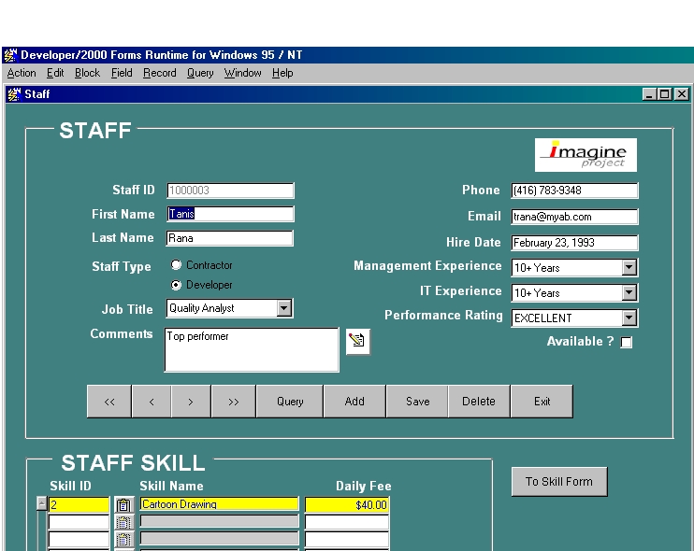The width and height of the screenshot is (694, 551).
Task: Jump to last record with >> button
Action: tap(233, 402)
